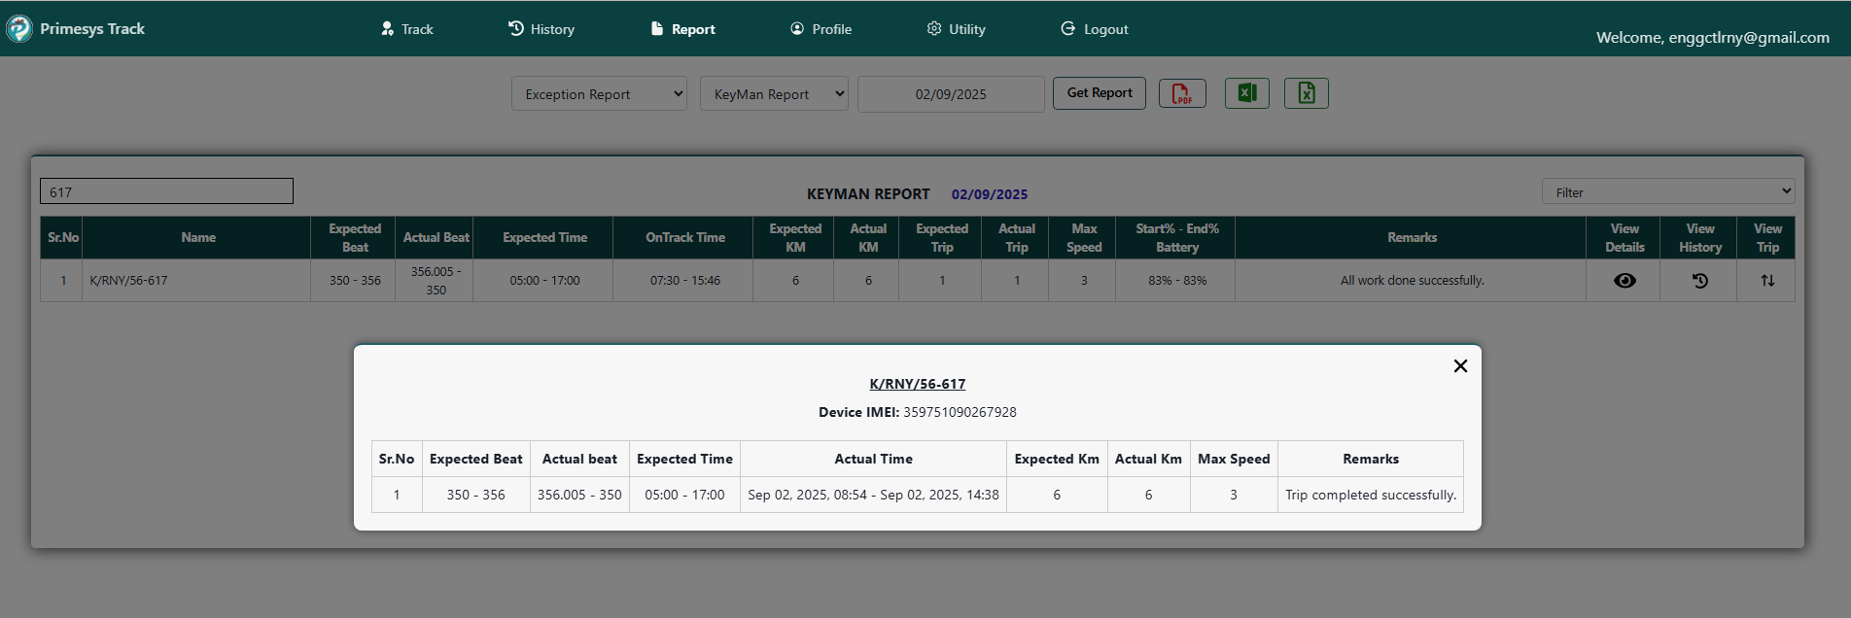Select the Report menu item
Image resolution: width=1851 pixels, height=618 pixels.
(x=682, y=29)
